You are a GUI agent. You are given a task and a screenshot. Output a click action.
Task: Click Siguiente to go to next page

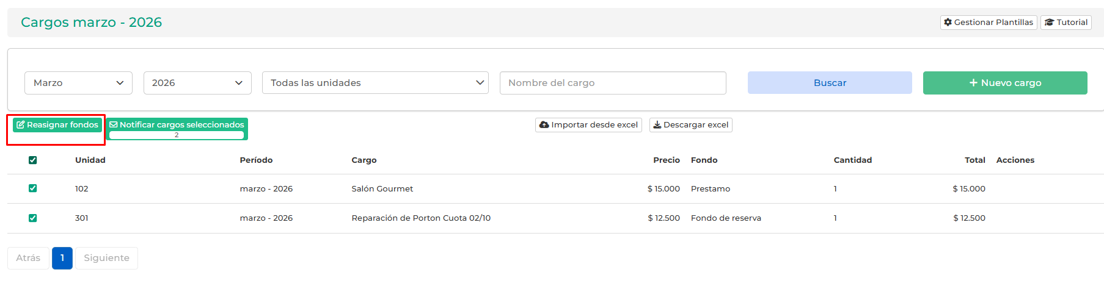click(x=106, y=258)
